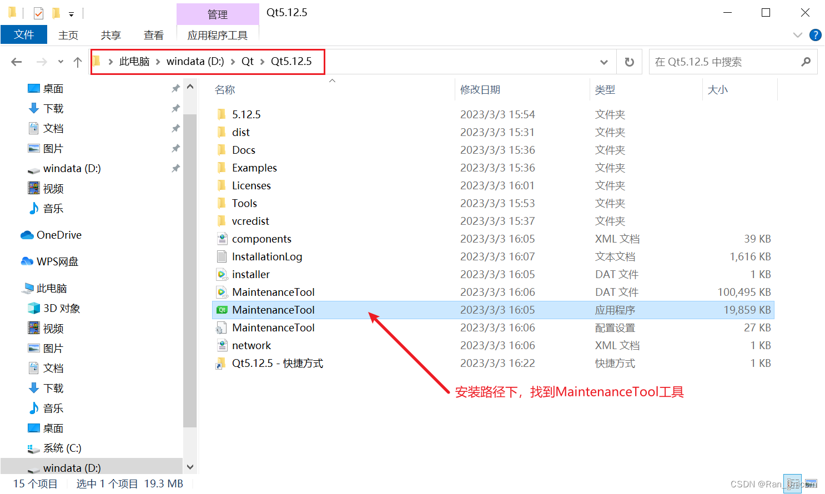825x494 pixels.
Task: Expand the ribbon with the chevron
Action: click(x=798, y=35)
